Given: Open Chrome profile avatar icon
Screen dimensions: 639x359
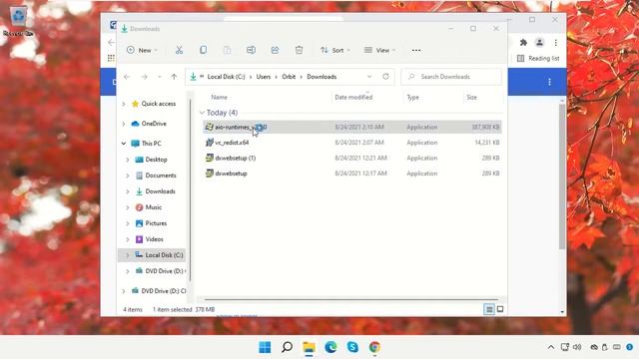Looking at the screenshot, I should [x=539, y=42].
